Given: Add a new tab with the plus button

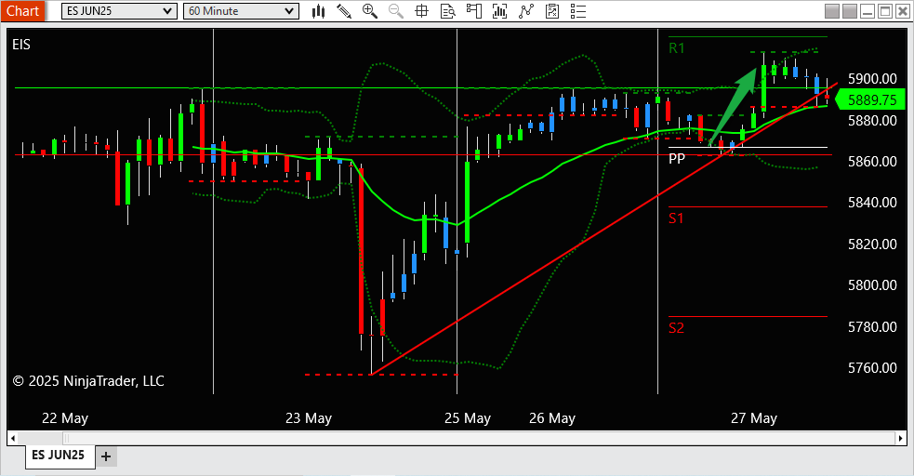Looking at the screenshot, I should pos(105,456).
